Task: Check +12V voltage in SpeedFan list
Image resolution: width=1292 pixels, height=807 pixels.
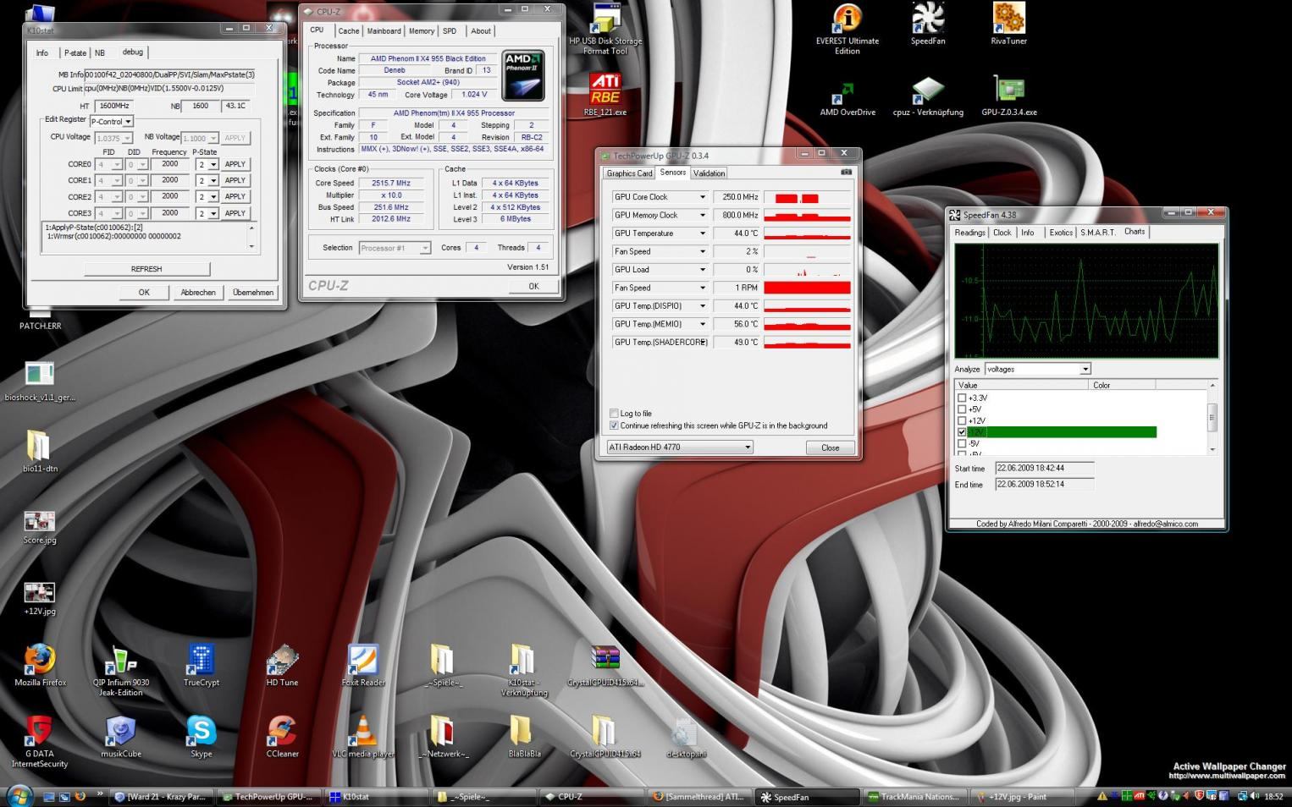Action: tap(962, 420)
